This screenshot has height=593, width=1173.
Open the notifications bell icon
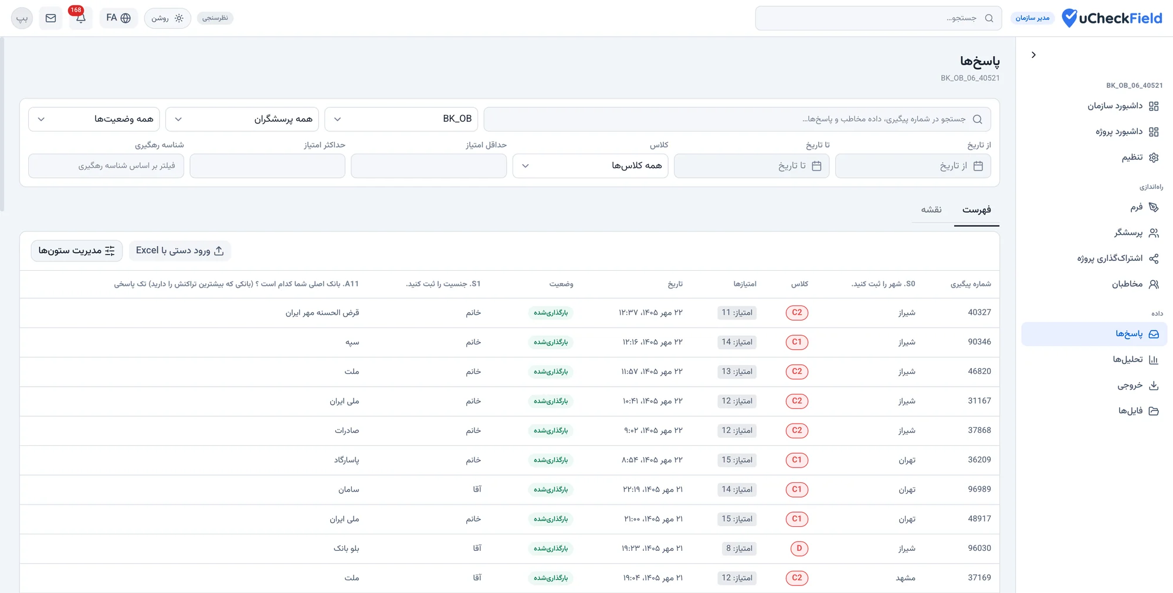[x=80, y=18]
